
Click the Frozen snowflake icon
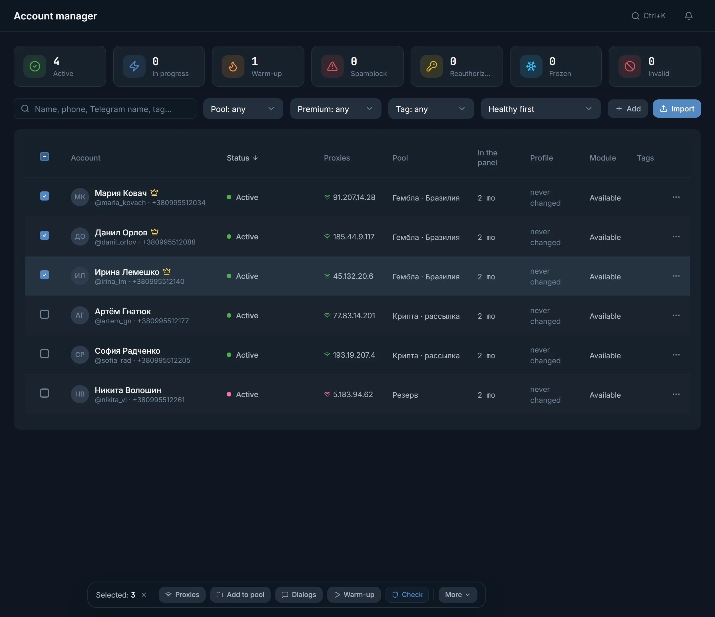(531, 66)
